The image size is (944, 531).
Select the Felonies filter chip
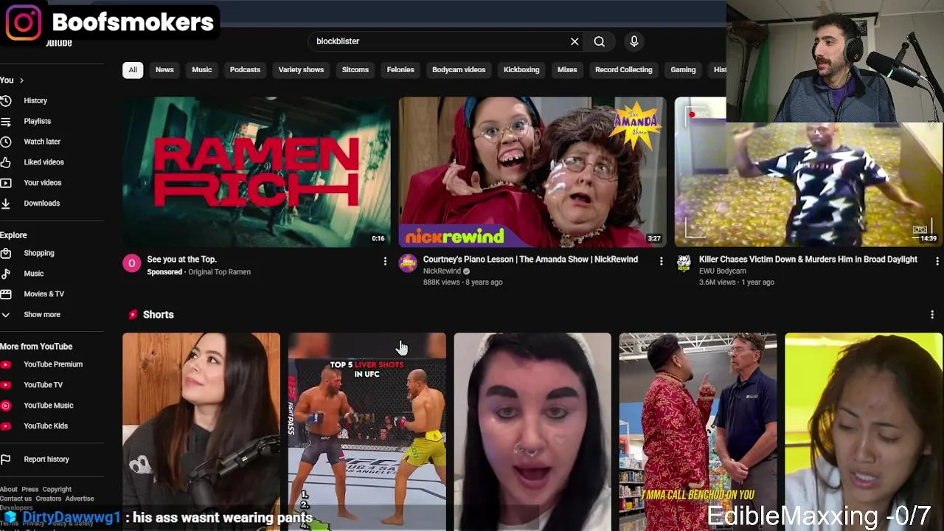point(400,70)
